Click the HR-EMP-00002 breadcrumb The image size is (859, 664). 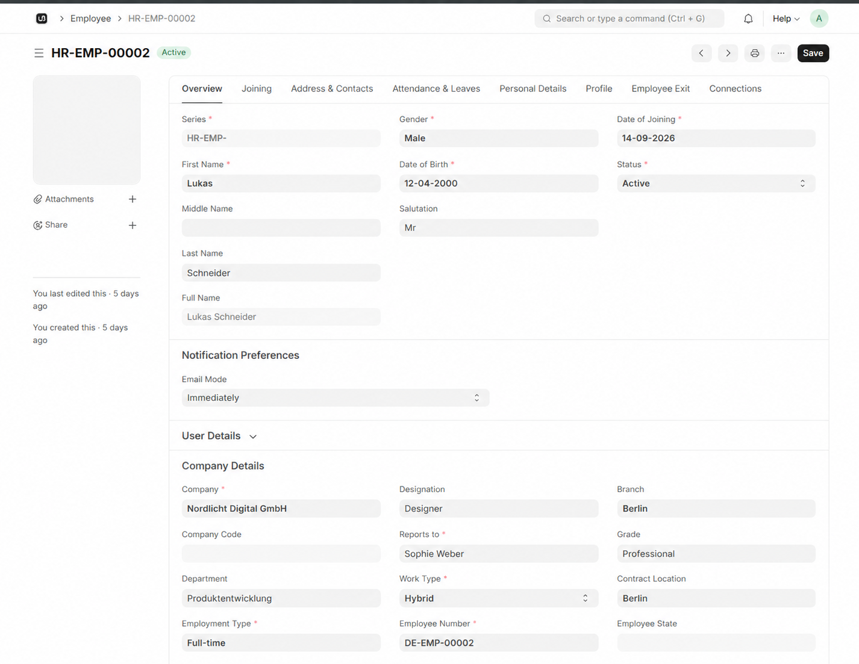point(161,19)
